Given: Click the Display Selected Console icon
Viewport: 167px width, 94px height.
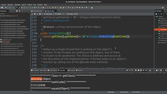Looking at the screenshot, I should point(152,70).
